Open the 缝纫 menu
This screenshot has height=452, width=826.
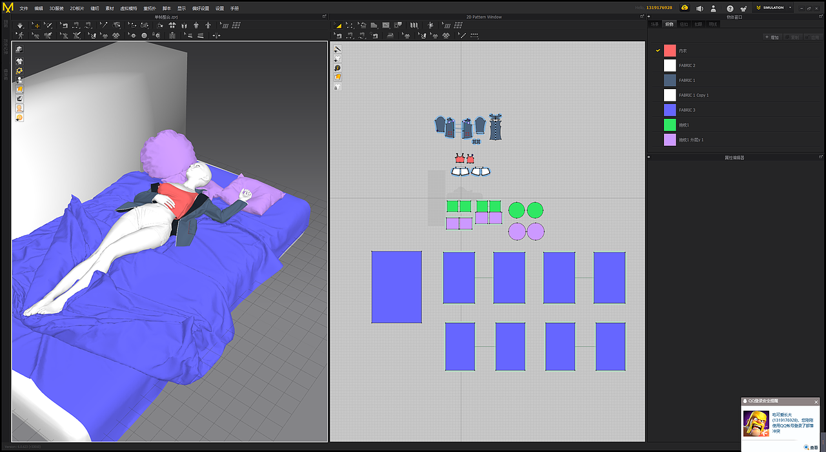point(96,8)
